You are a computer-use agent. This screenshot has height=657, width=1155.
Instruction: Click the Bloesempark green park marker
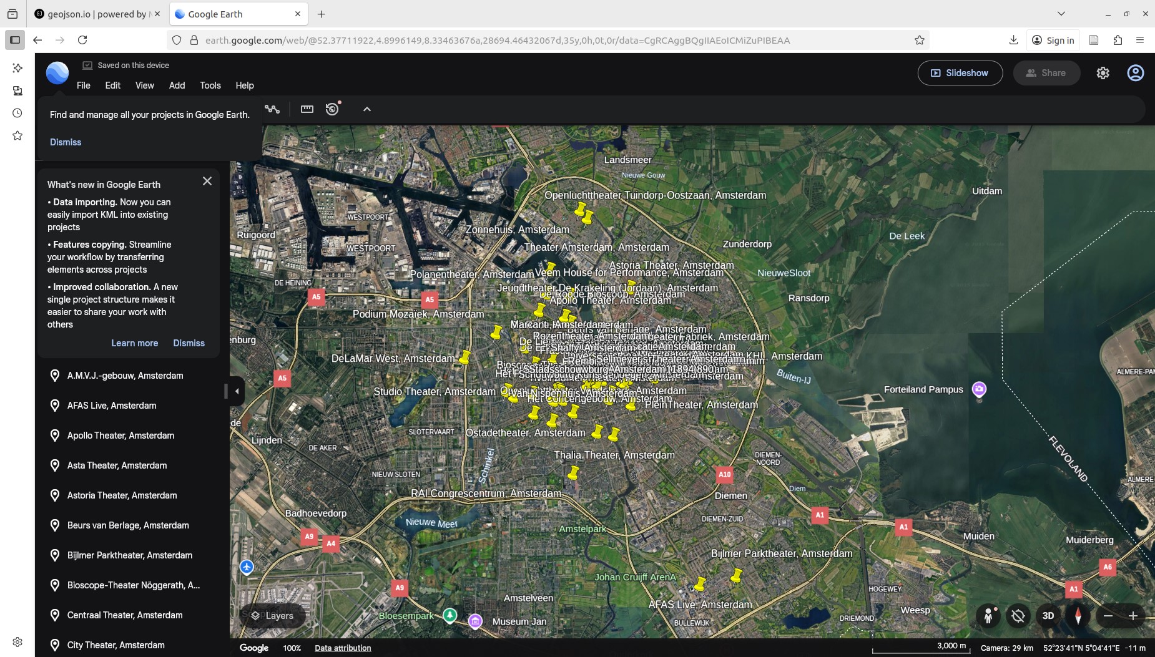(450, 616)
